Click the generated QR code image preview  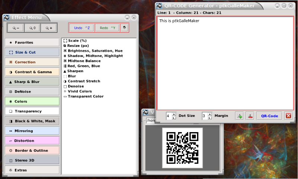click(183, 148)
